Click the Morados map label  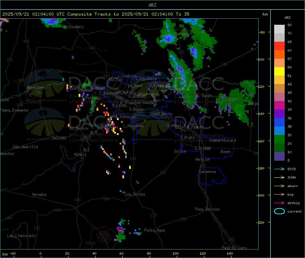pos(39,195)
